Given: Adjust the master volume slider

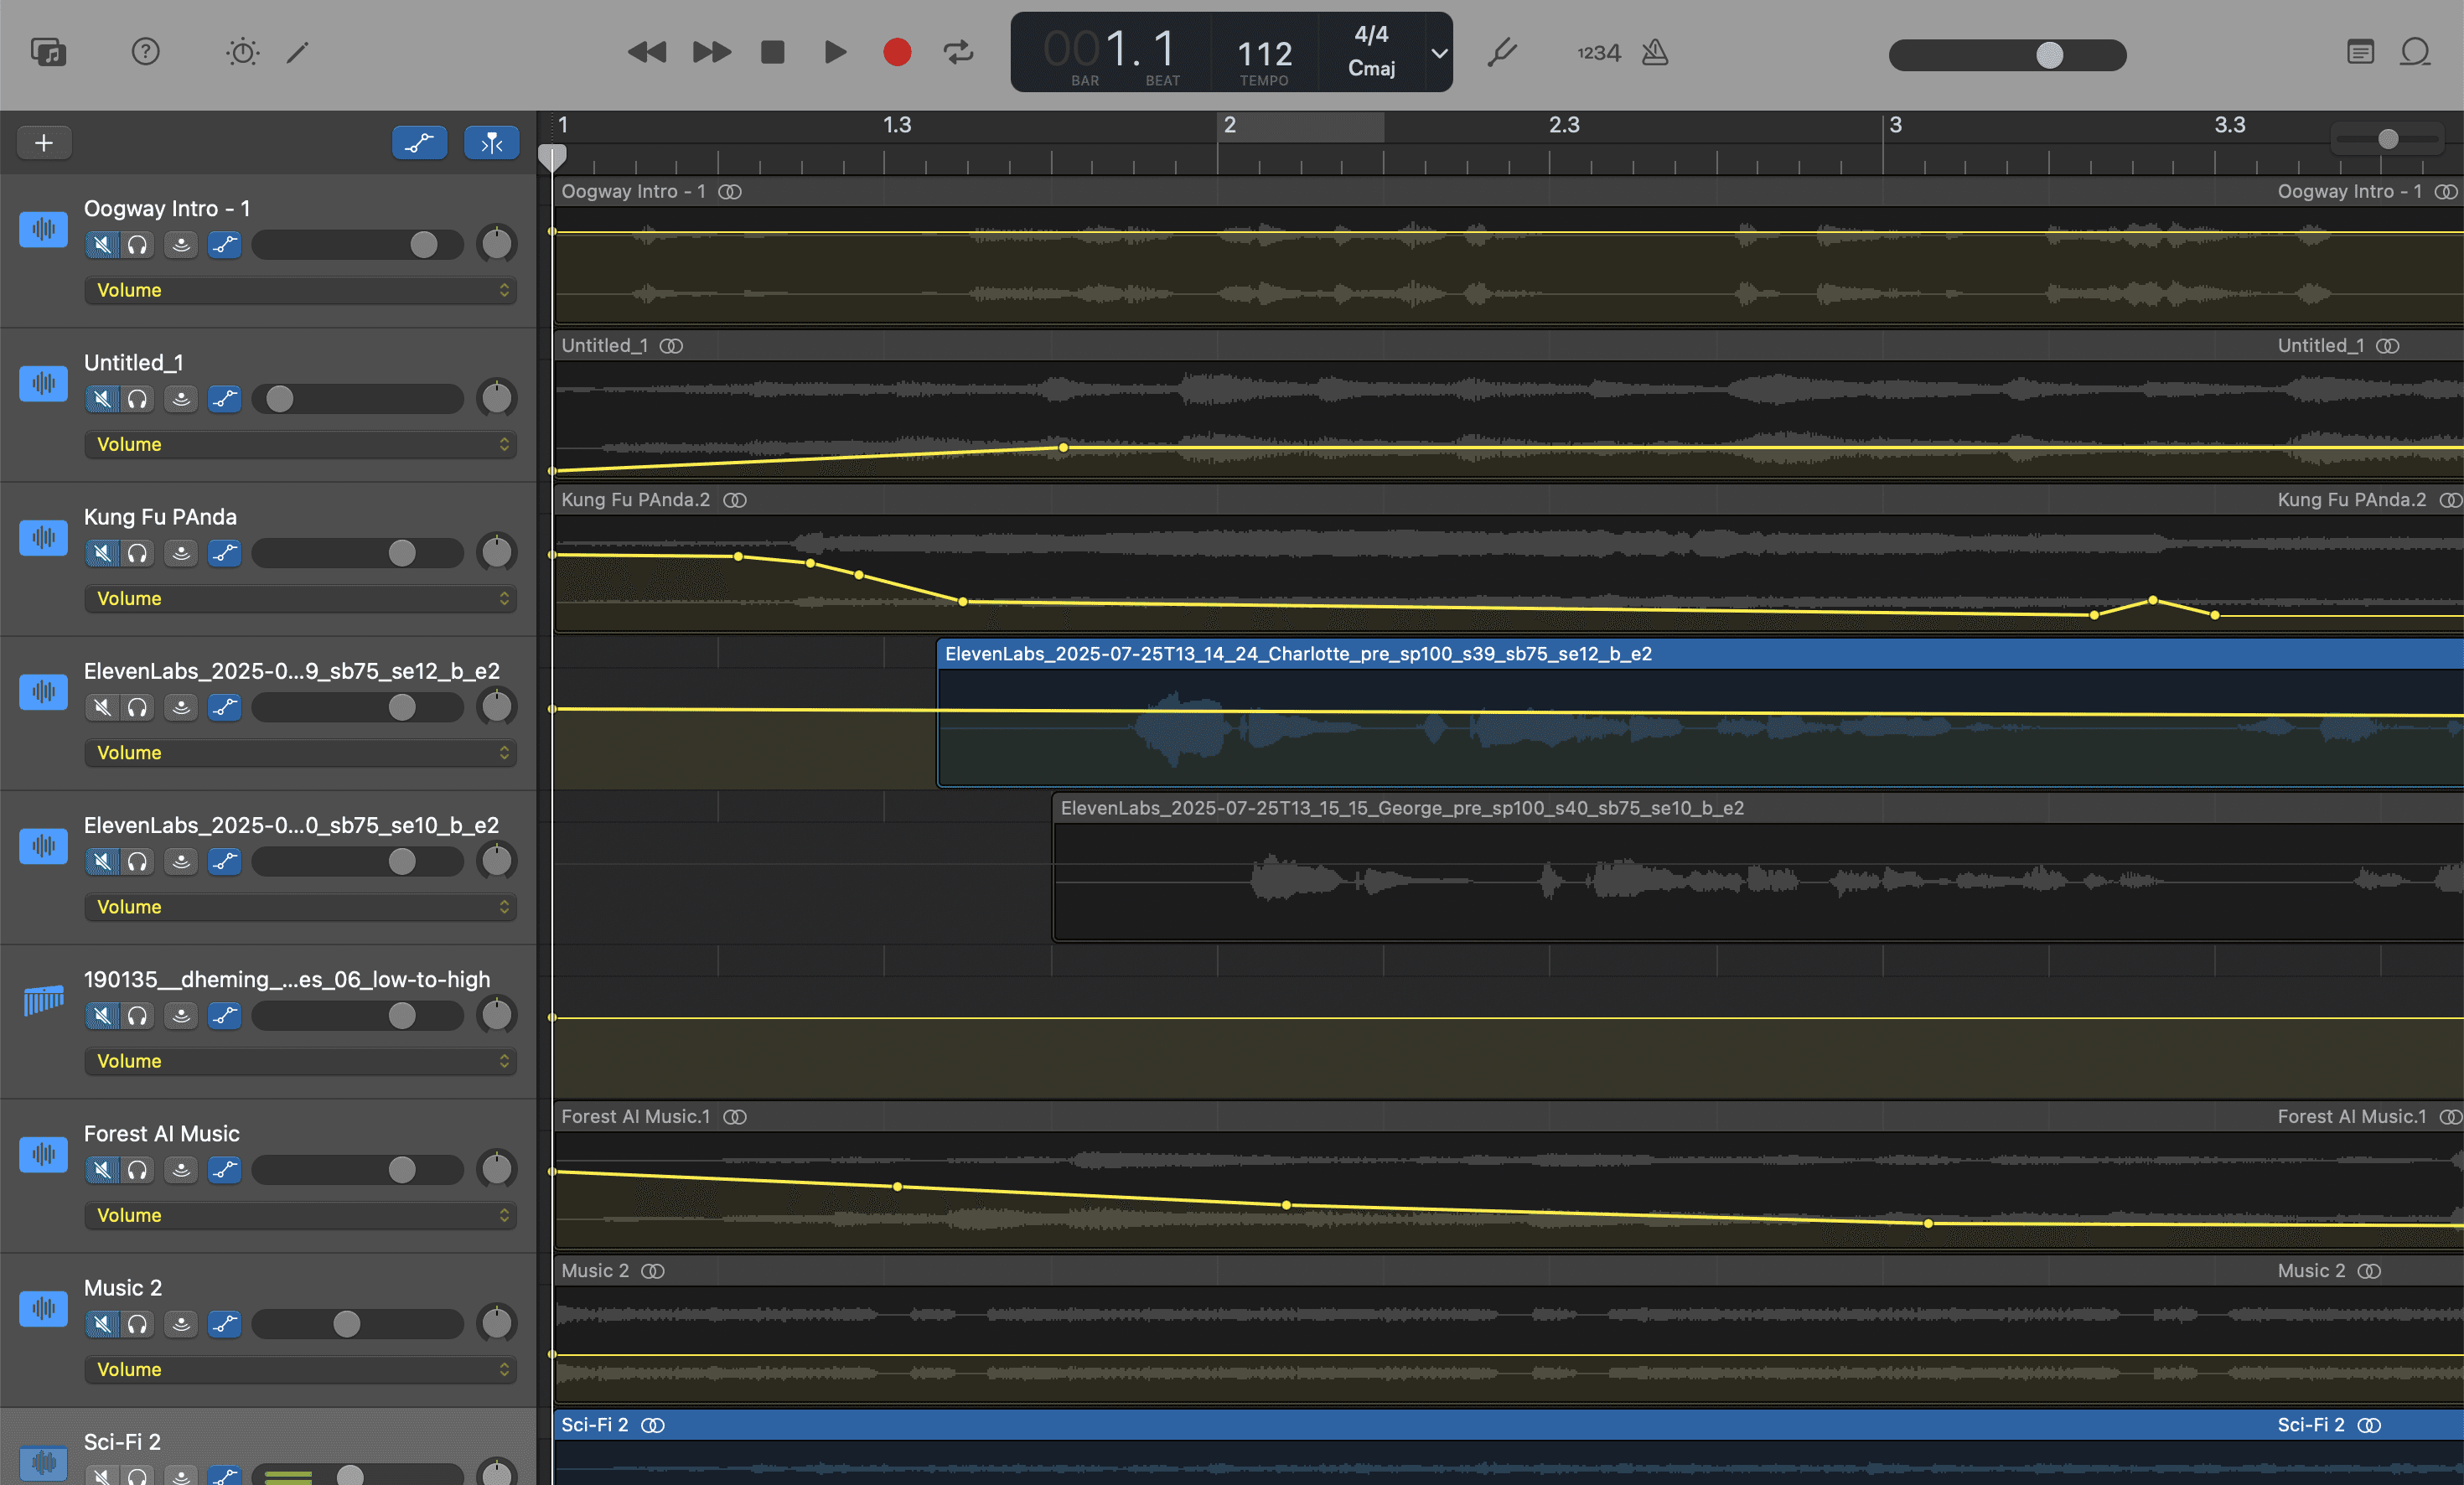Looking at the screenshot, I should 2050,55.
